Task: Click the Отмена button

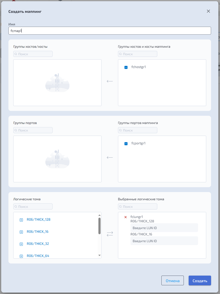Action: tap(173, 281)
